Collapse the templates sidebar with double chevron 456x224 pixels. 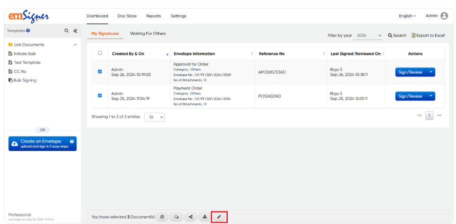pos(75,30)
